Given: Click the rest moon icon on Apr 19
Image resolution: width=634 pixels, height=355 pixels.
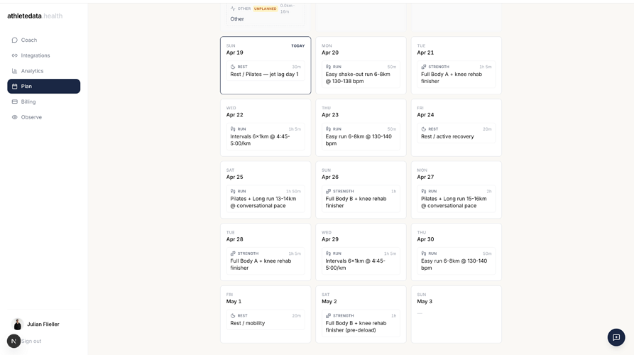Looking at the screenshot, I should point(233,67).
